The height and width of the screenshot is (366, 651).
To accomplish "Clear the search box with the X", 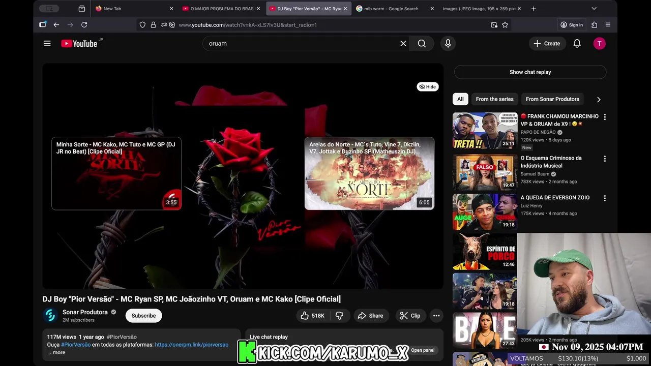I will coord(403,44).
